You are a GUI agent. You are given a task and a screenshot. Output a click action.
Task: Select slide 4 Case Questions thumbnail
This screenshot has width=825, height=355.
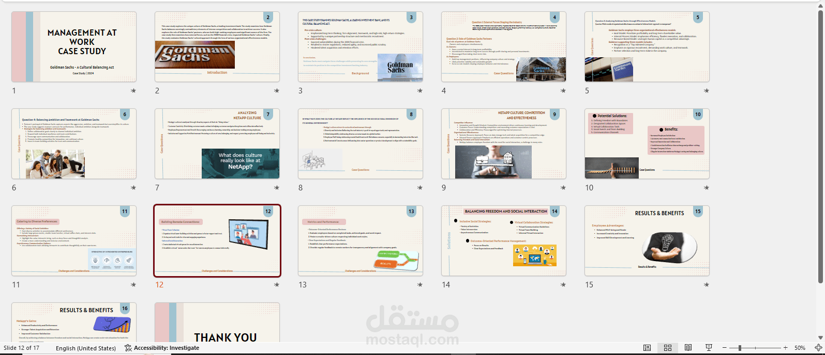[x=504, y=47]
